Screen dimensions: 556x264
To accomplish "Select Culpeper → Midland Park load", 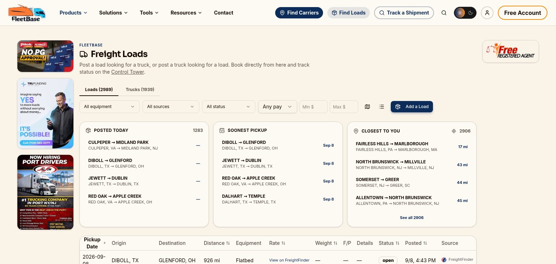I will point(144,145).
